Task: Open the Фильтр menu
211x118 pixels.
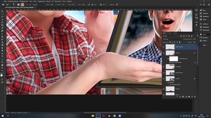Action: pos(48,1)
